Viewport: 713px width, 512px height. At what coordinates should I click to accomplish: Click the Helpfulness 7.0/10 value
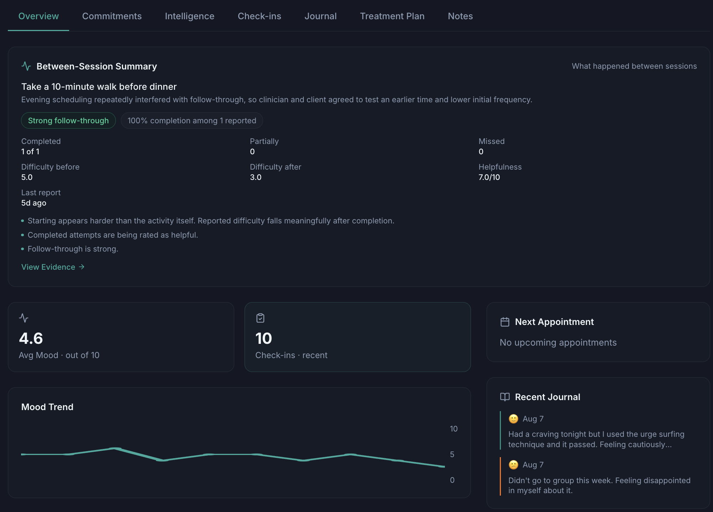tap(489, 177)
